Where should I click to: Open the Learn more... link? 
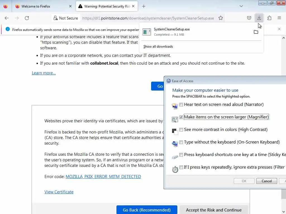click(44, 73)
